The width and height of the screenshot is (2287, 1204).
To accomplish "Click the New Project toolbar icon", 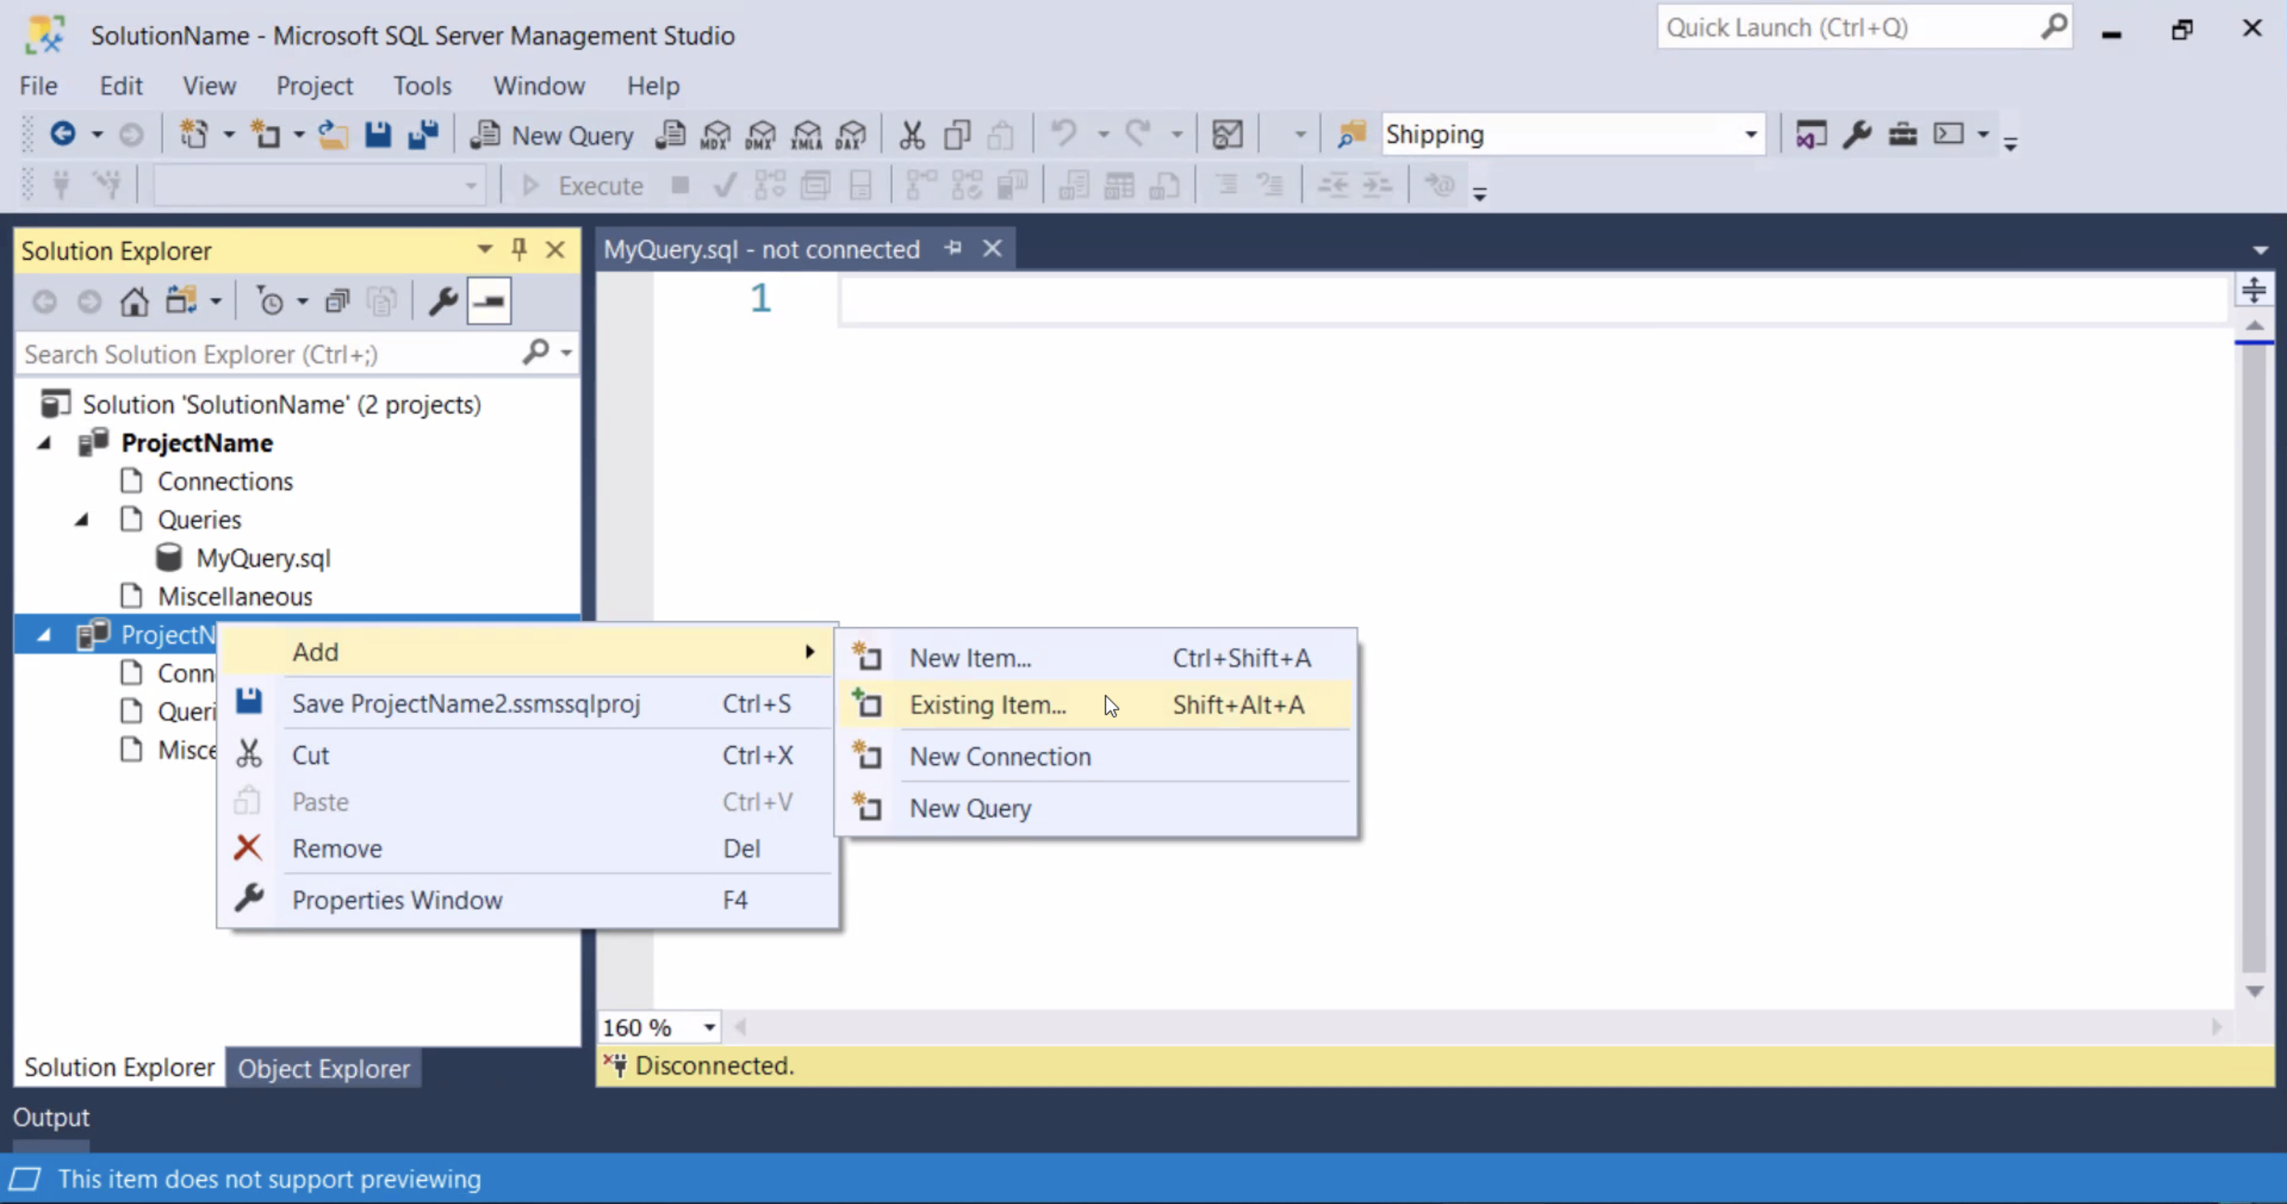I will tap(193, 134).
